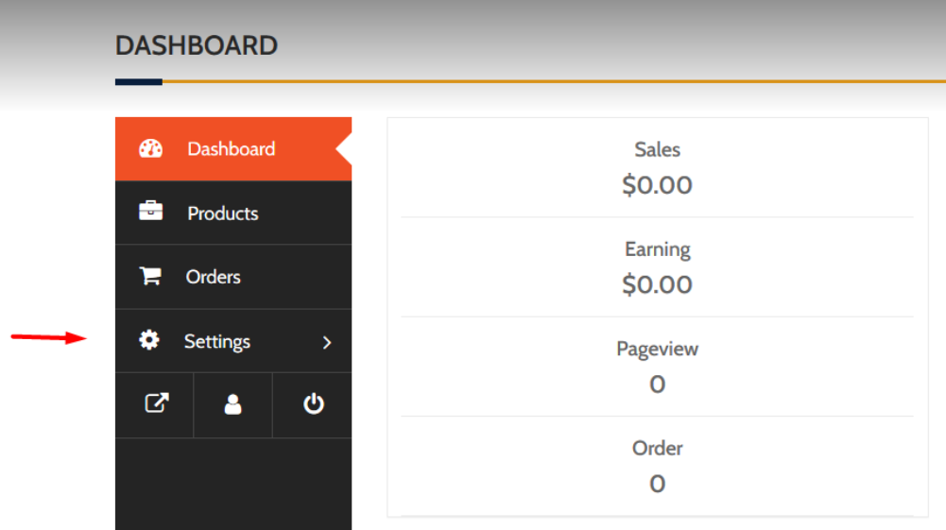Click the DASHBOARD page heading
946x530 pixels.
(x=197, y=46)
